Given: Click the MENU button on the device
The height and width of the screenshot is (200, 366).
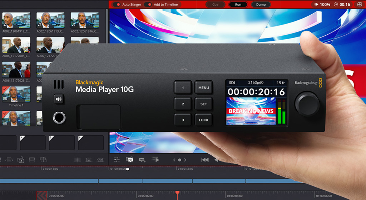Looking at the screenshot, I should tap(203, 87).
